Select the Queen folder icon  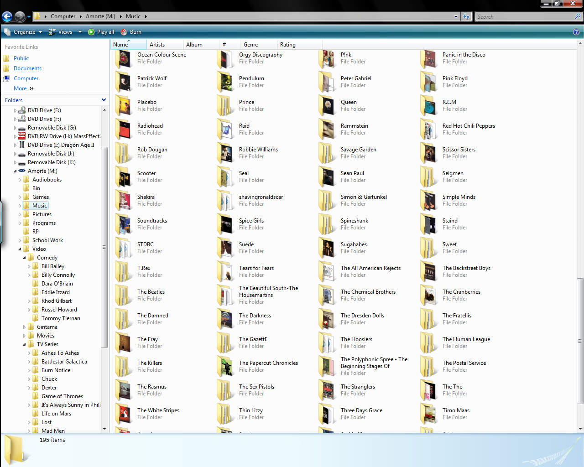point(327,106)
